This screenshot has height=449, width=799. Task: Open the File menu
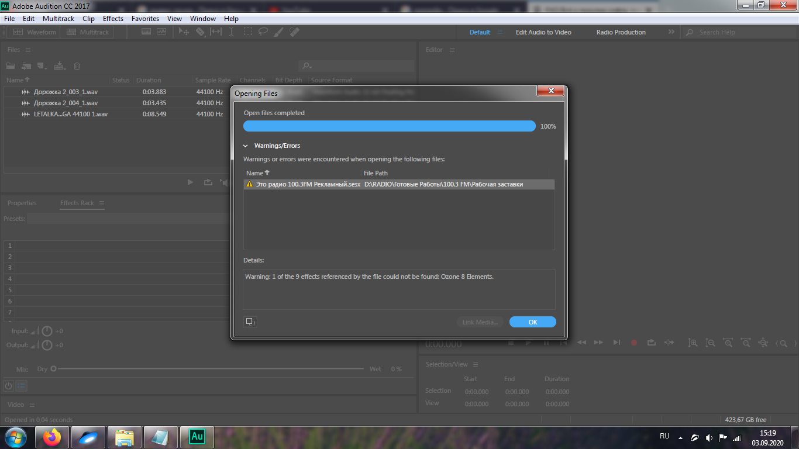[x=9, y=19]
